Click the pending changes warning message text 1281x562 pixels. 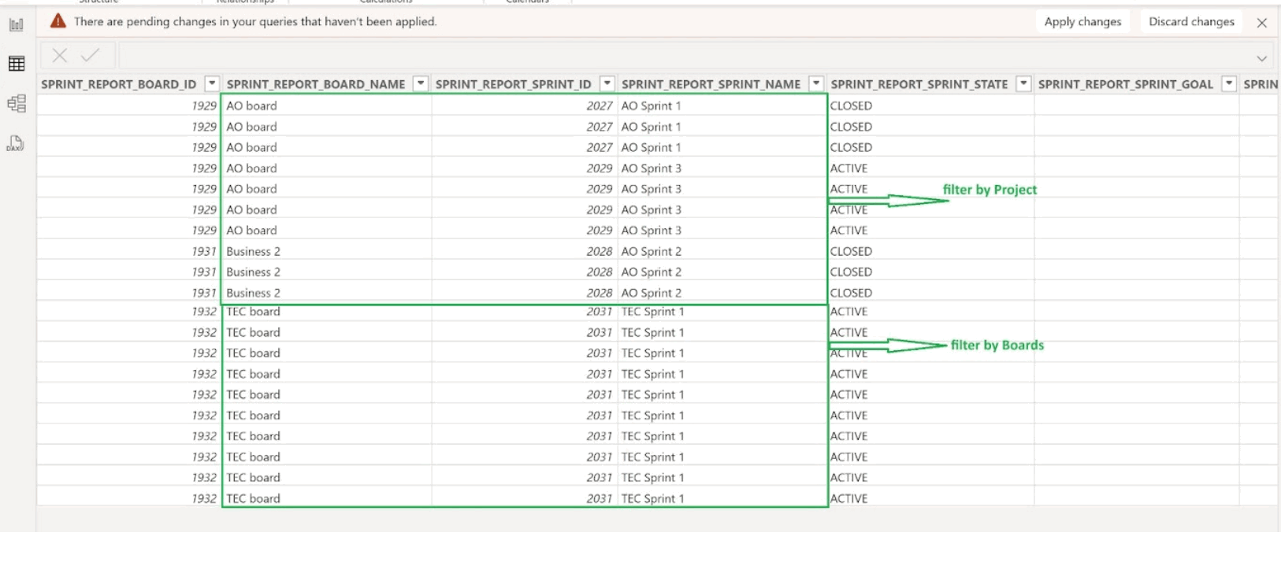click(x=255, y=21)
